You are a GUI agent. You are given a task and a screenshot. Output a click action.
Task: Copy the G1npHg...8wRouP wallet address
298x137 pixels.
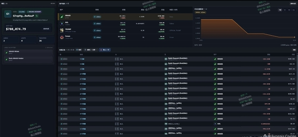pyautogui.click(x=37, y=16)
